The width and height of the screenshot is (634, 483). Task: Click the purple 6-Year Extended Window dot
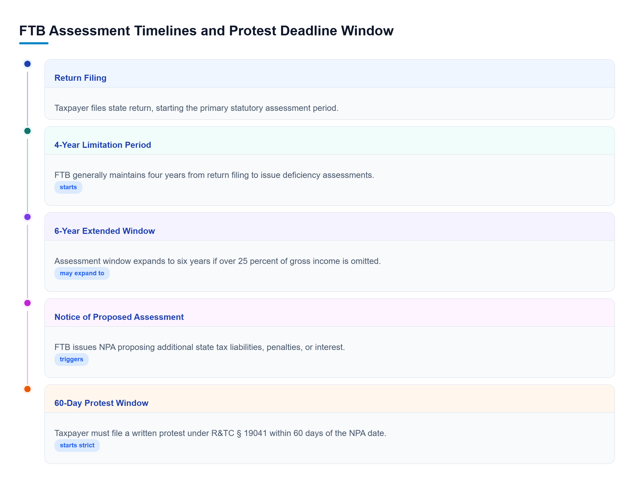(x=27, y=217)
